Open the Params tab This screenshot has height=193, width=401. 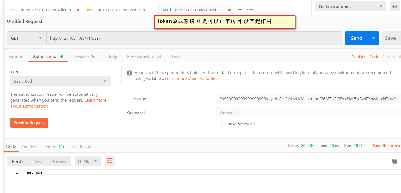coord(16,56)
